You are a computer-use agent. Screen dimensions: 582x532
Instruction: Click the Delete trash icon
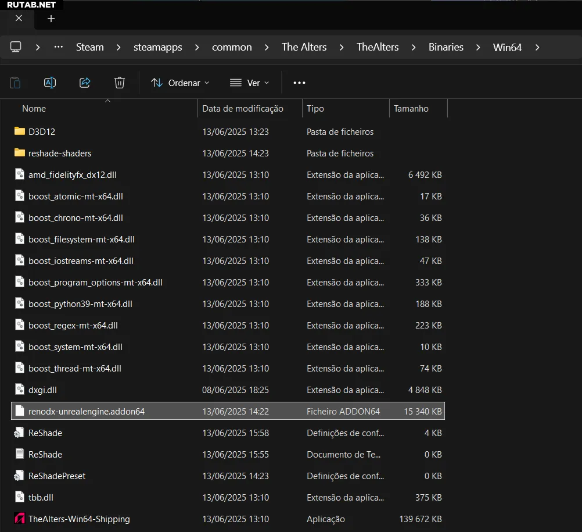coord(120,83)
